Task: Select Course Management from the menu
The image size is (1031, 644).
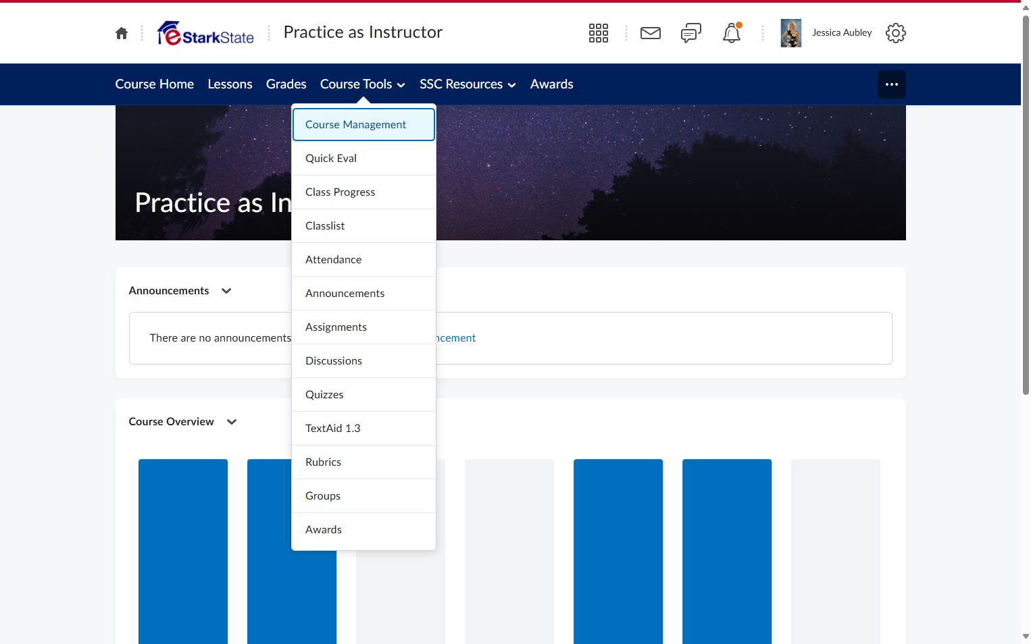Action: (363, 125)
